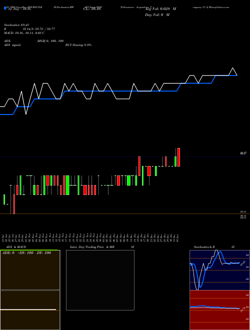Image resolution: width=250 pixels, height=330 pixels.
Task: Click the peak of the white price line at far right
Action: (232, 68)
